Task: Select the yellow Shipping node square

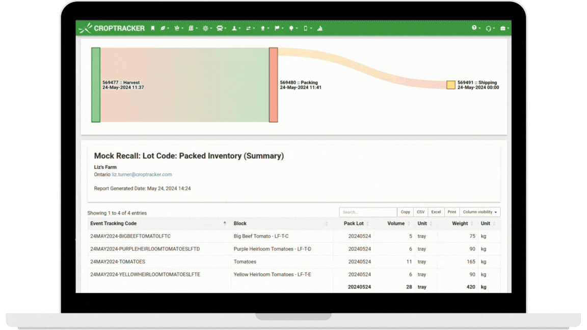Action: 451,85
